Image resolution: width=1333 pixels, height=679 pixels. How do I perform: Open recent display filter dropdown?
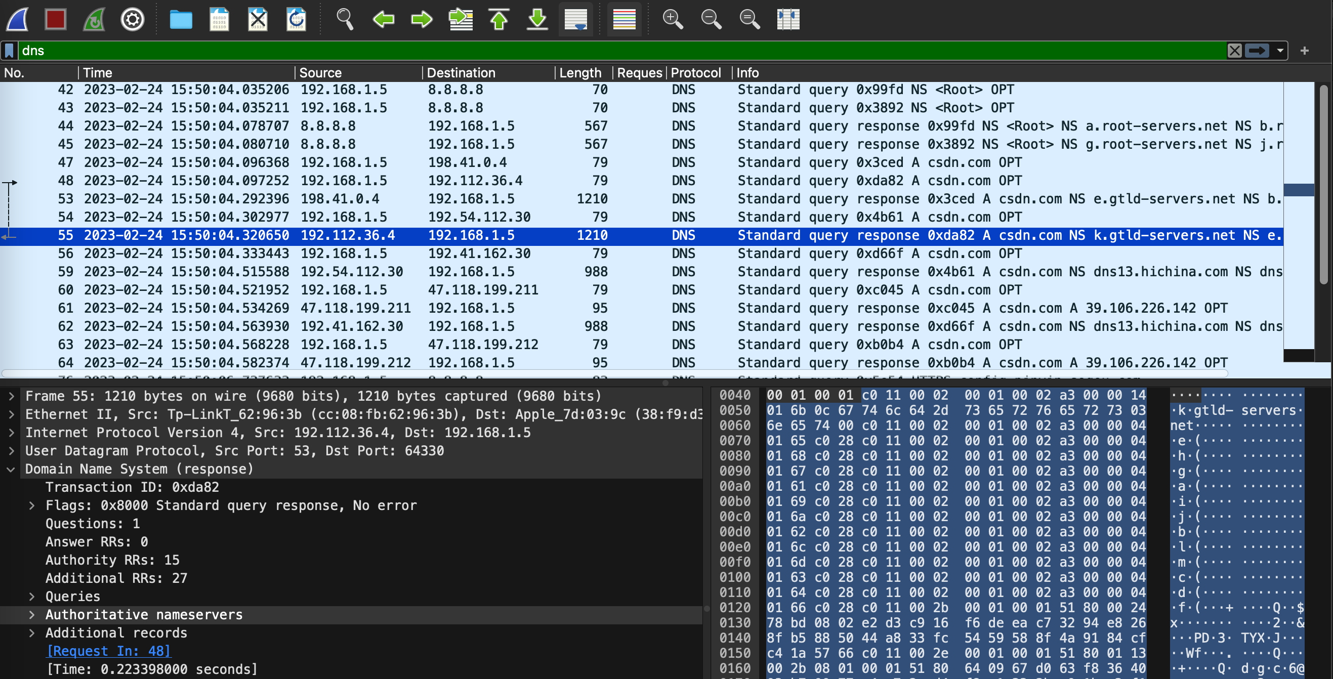(x=1280, y=51)
